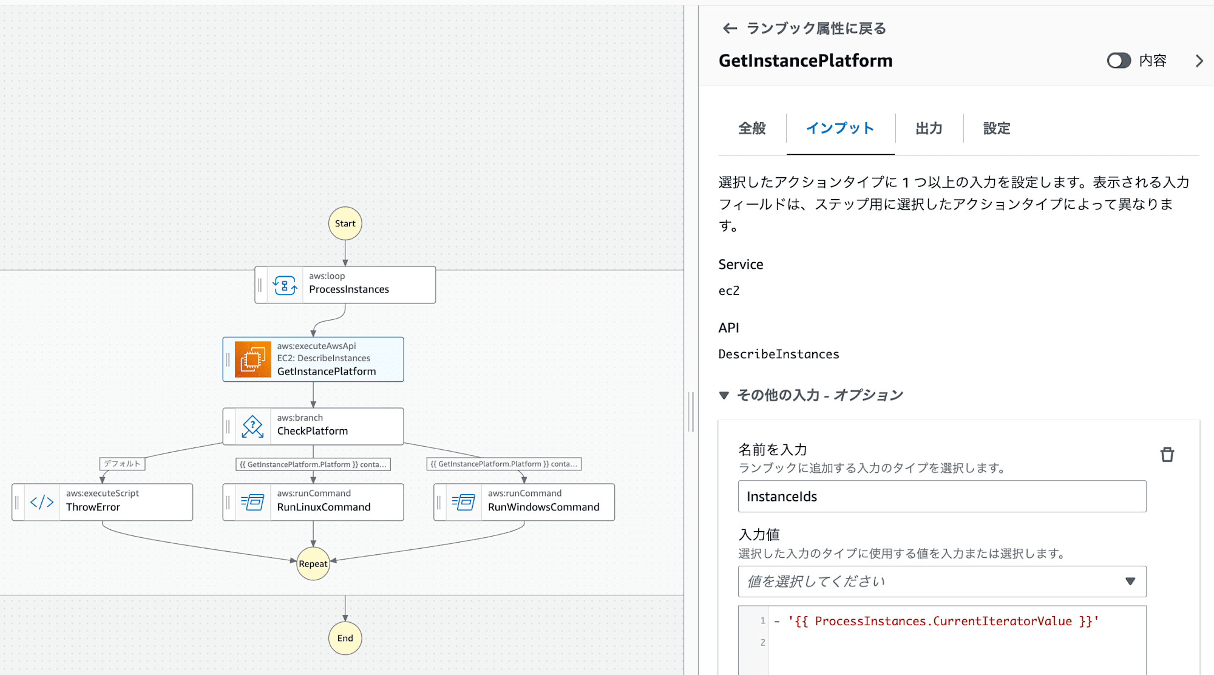Select the RunLinuxCommand step label
The image size is (1214, 675).
pos(324,507)
